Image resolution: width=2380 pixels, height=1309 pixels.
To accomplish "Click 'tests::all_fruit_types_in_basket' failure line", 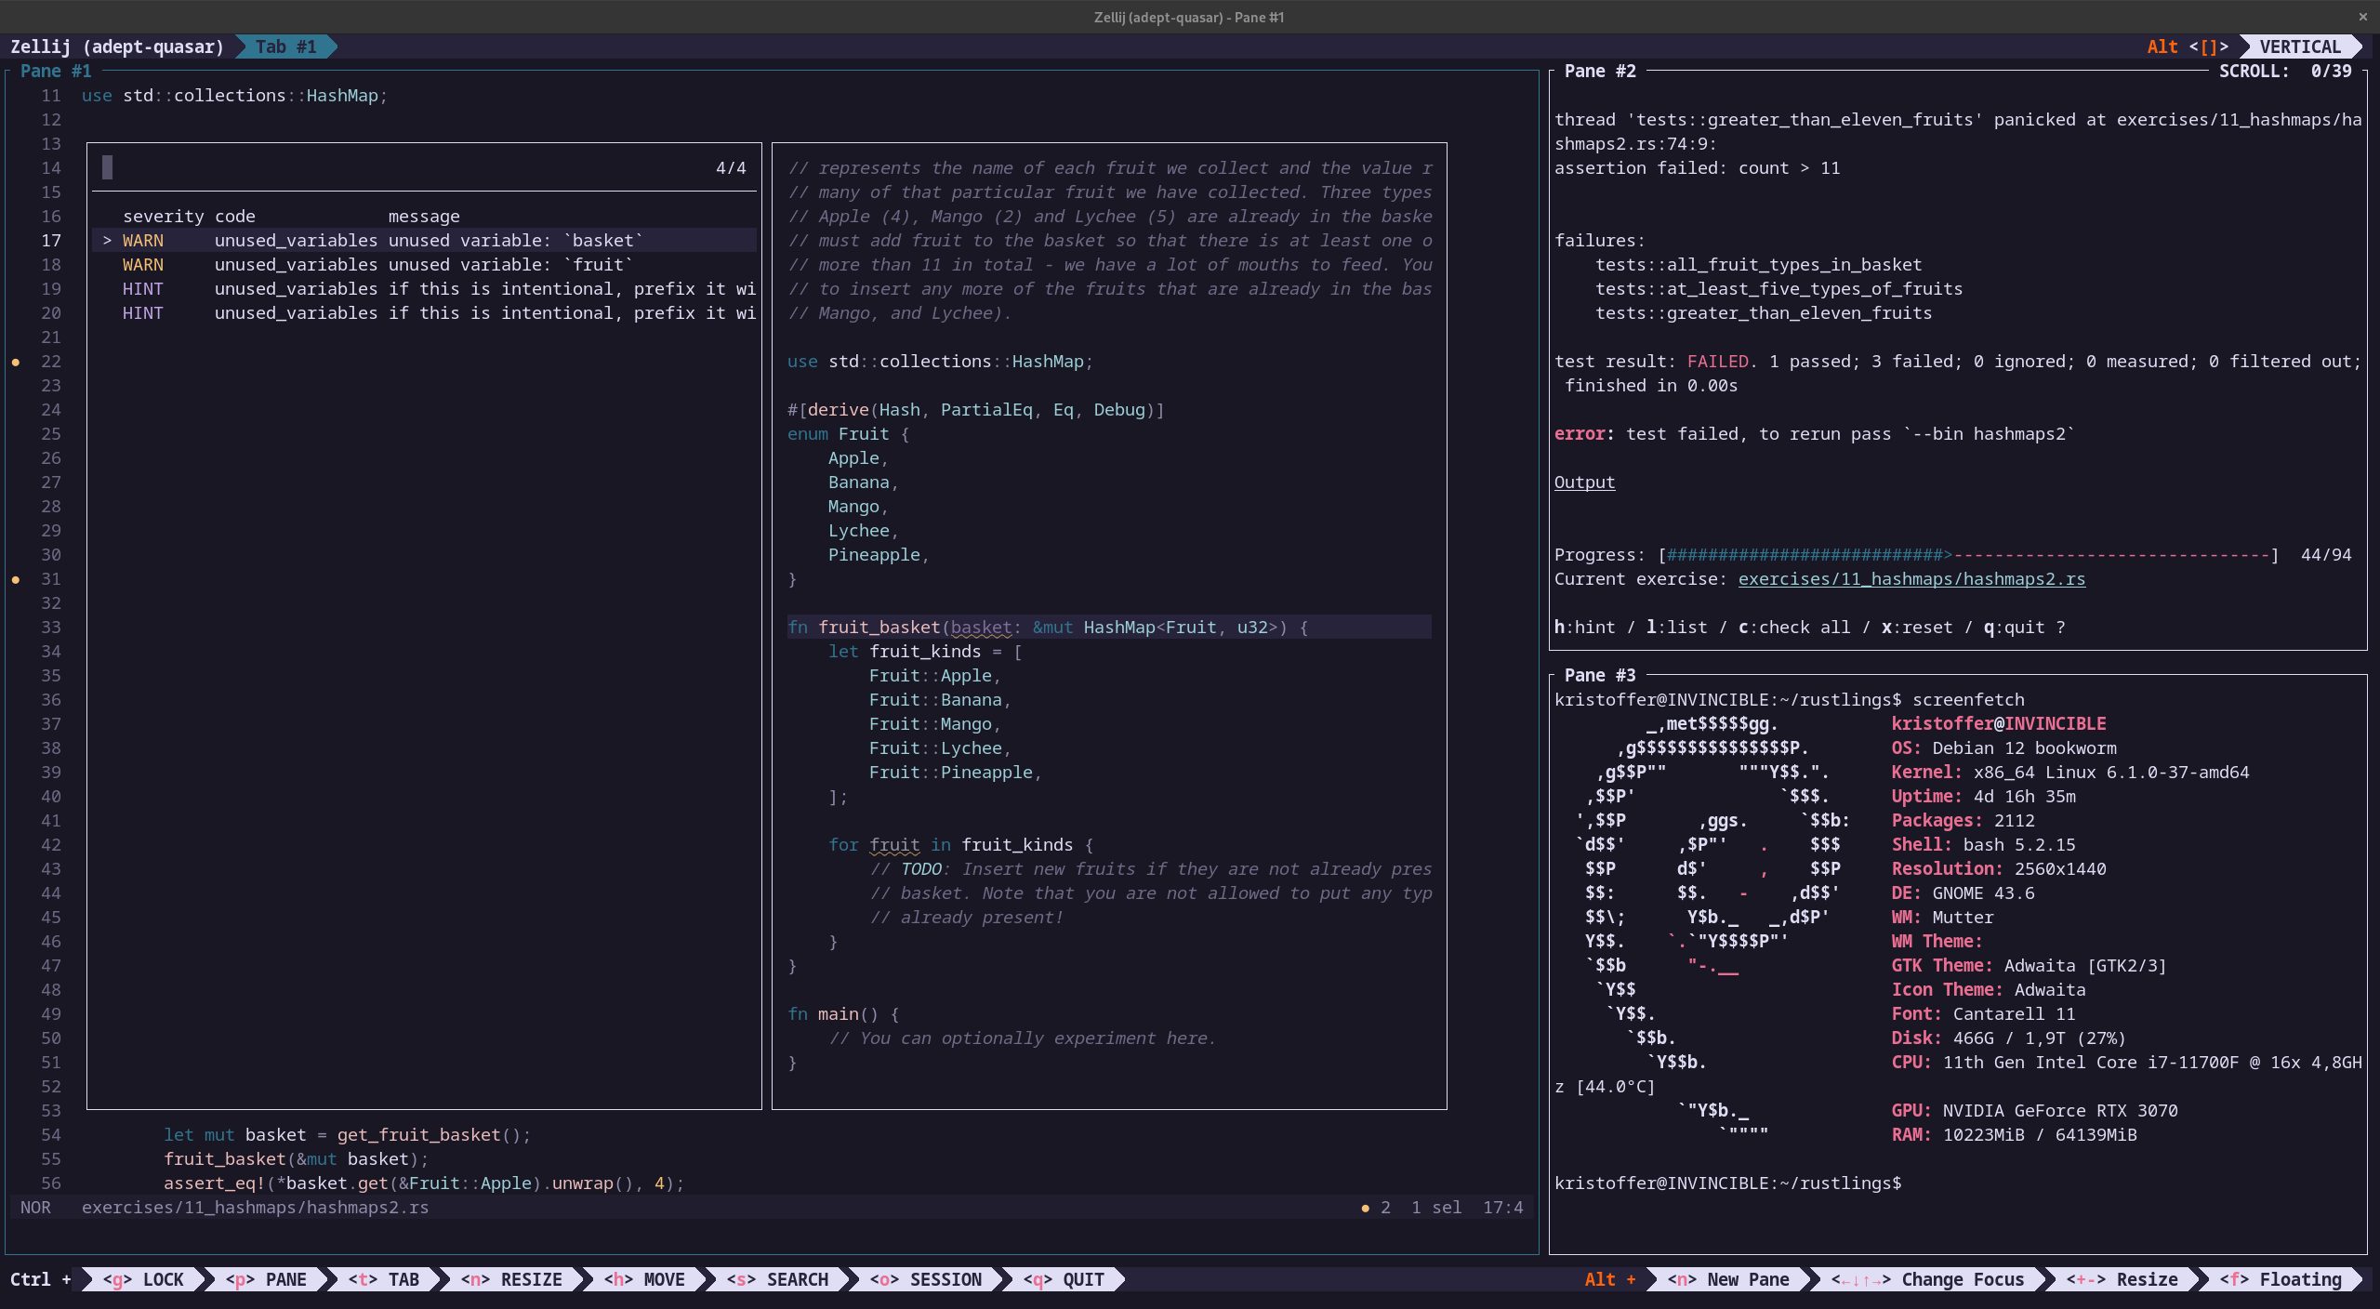I will click(x=1759, y=265).
